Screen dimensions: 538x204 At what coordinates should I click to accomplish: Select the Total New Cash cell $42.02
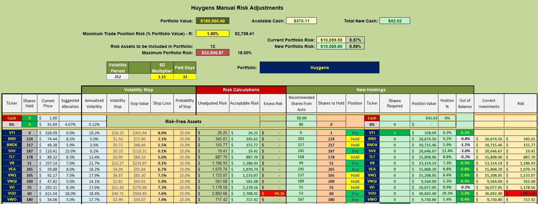[x=395, y=21]
